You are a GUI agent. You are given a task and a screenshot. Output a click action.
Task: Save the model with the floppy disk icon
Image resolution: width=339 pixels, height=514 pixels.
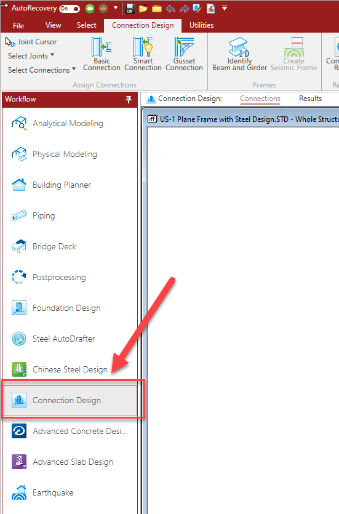click(130, 9)
